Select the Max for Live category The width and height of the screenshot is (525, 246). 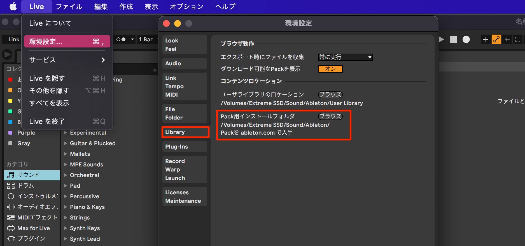[x=32, y=228]
